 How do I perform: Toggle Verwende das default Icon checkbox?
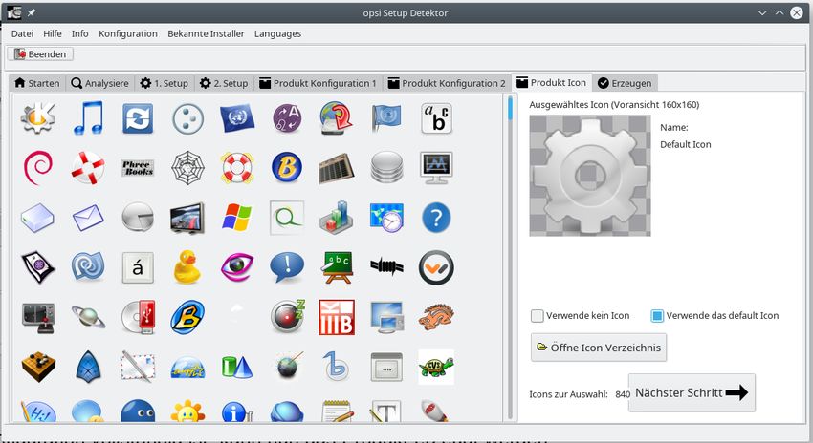click(x=657, y=316)
